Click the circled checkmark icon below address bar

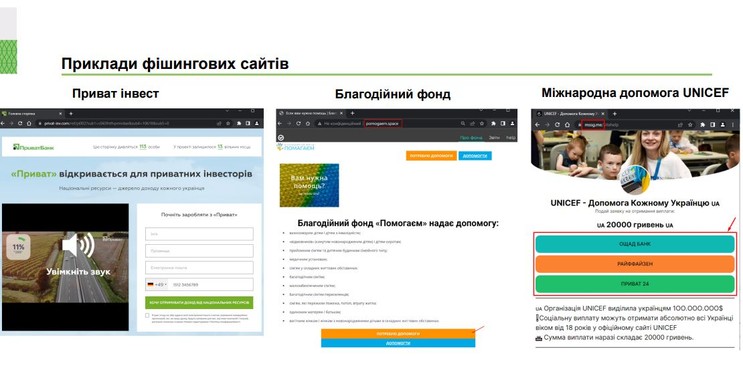tap(280, 138)
